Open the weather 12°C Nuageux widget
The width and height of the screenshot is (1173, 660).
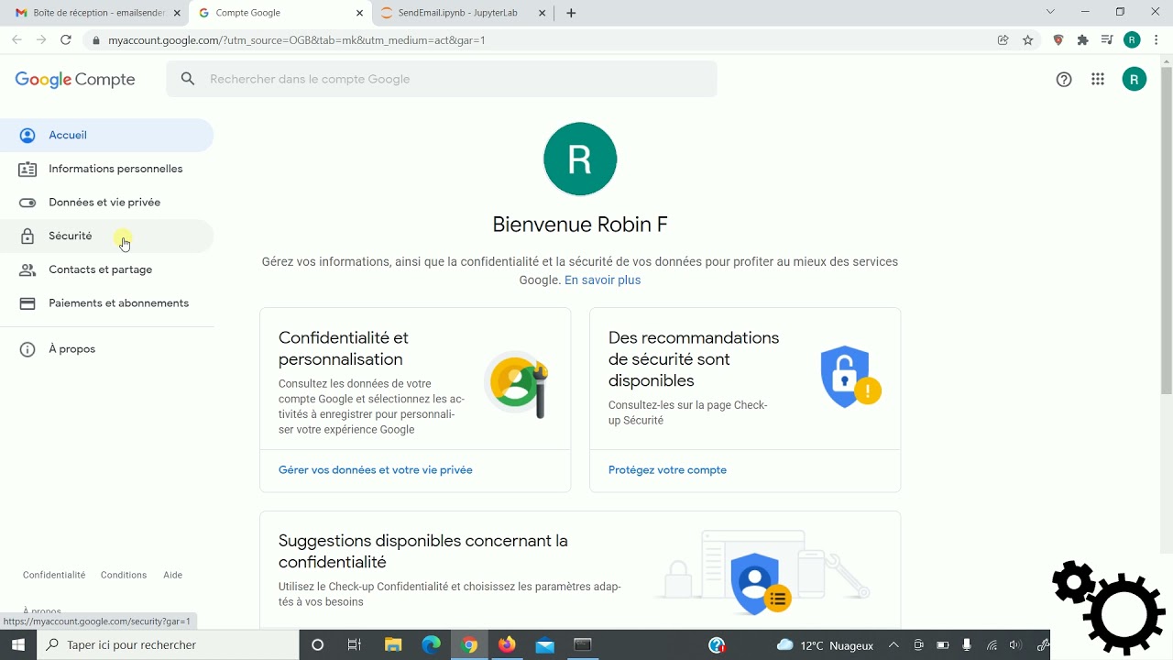[x=825, y=645]
